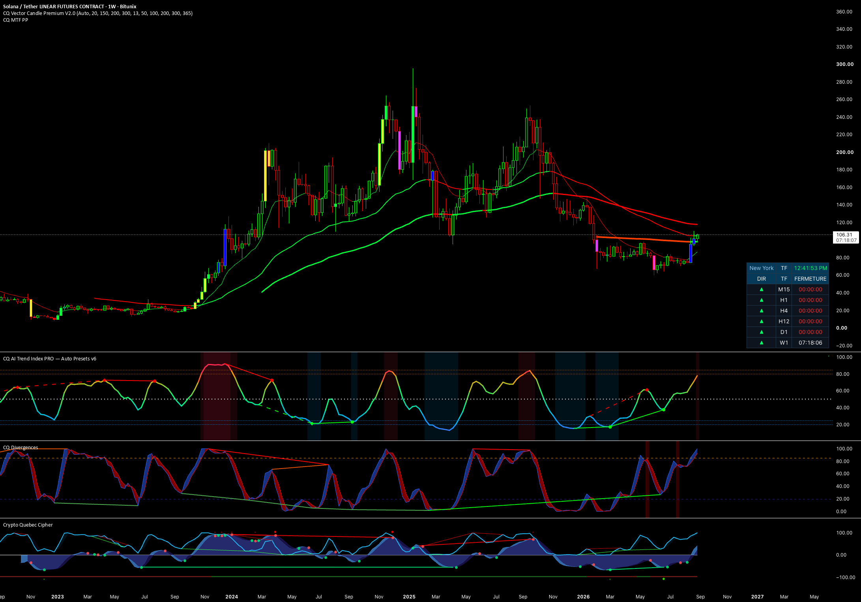
Task: Click the 00:00:00 time in the M15 row
Action: click(x=810, y=289)
